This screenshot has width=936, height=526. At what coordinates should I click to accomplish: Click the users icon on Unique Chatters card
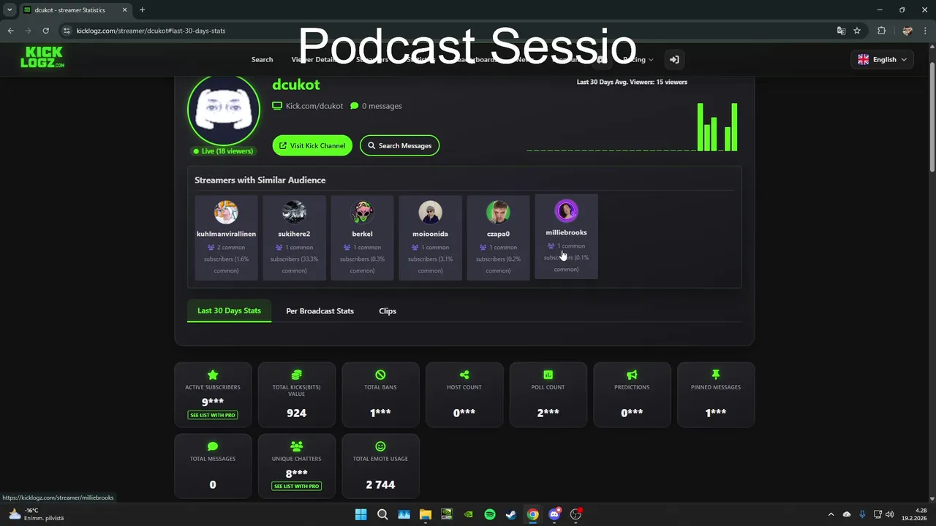[296, 446]
